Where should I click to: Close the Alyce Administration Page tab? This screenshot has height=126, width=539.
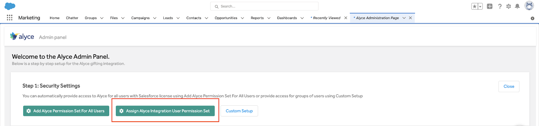410,18
